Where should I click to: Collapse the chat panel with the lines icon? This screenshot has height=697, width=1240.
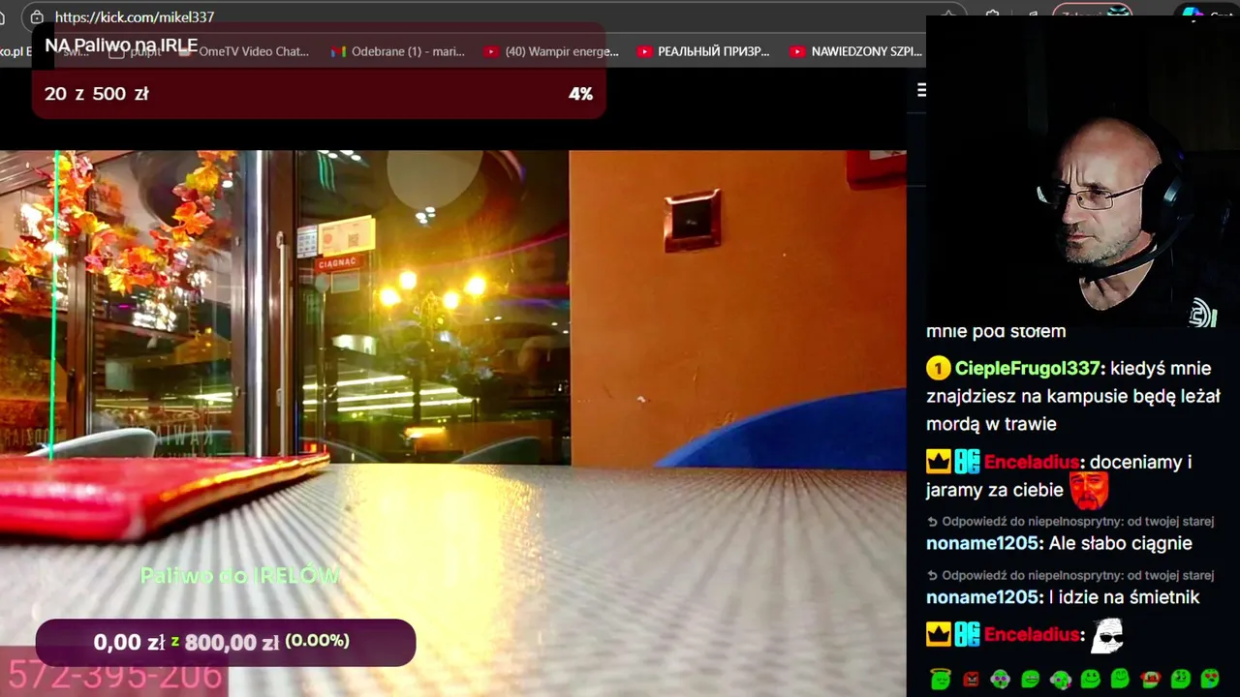tap(921, 90)
